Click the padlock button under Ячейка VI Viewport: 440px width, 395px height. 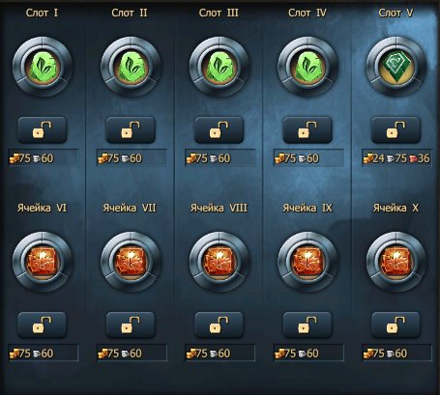click(x=43, y=324)
